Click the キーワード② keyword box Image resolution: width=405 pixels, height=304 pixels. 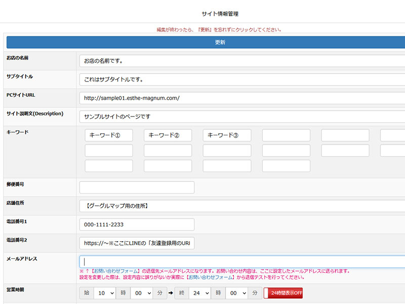coord(168,135)
